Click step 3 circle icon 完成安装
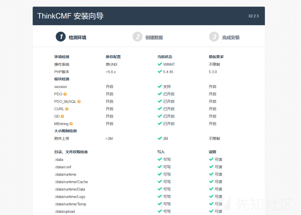The height and width of the screenshot is (215, 301). pos(214,37)
